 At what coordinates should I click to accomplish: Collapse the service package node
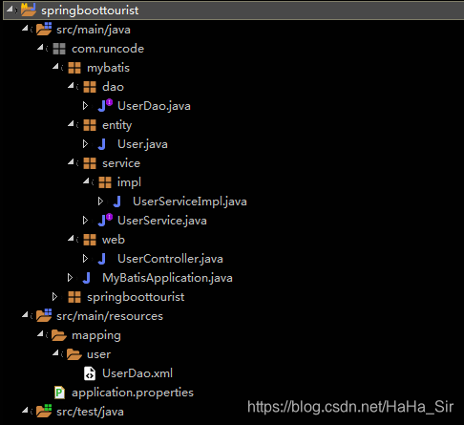[71, 162]
